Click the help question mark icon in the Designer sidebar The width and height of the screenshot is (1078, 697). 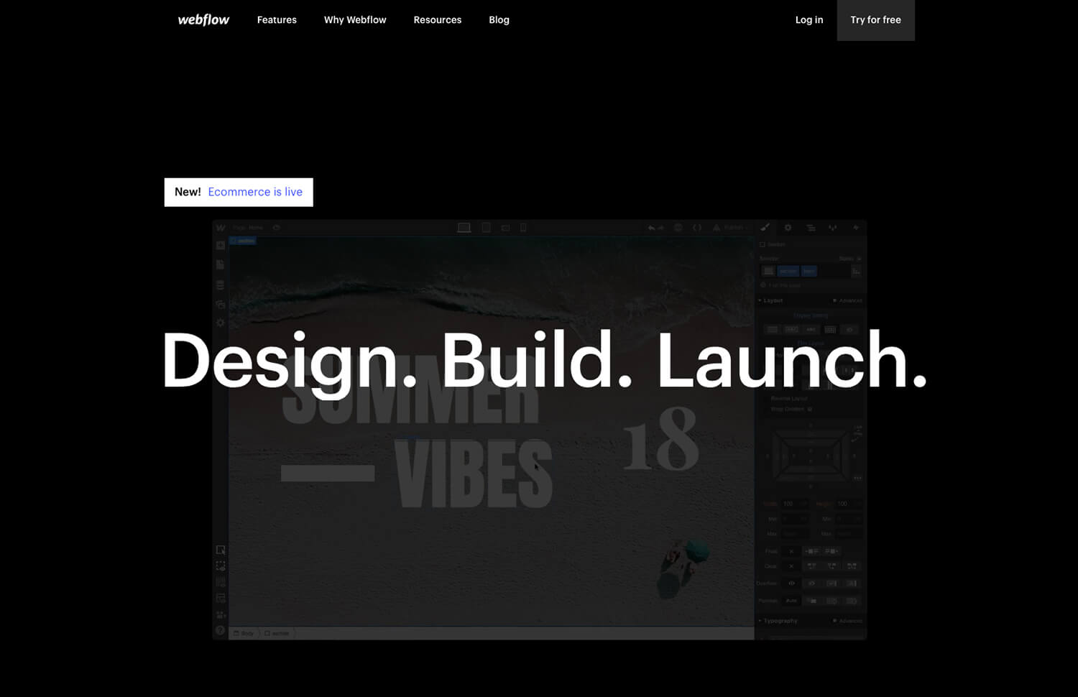[x=221, y=630]
